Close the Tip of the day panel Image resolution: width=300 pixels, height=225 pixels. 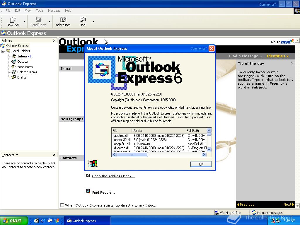(x=292, y=64)
